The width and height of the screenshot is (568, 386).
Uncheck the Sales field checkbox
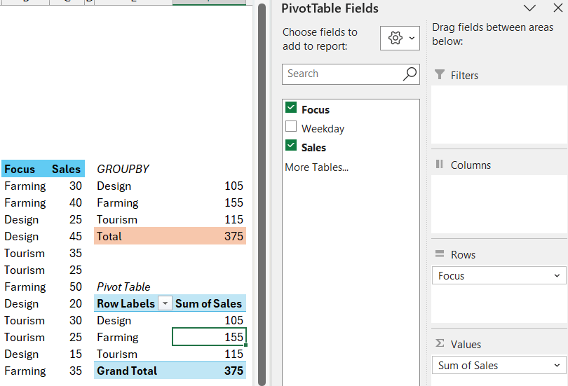pos(291,146)
